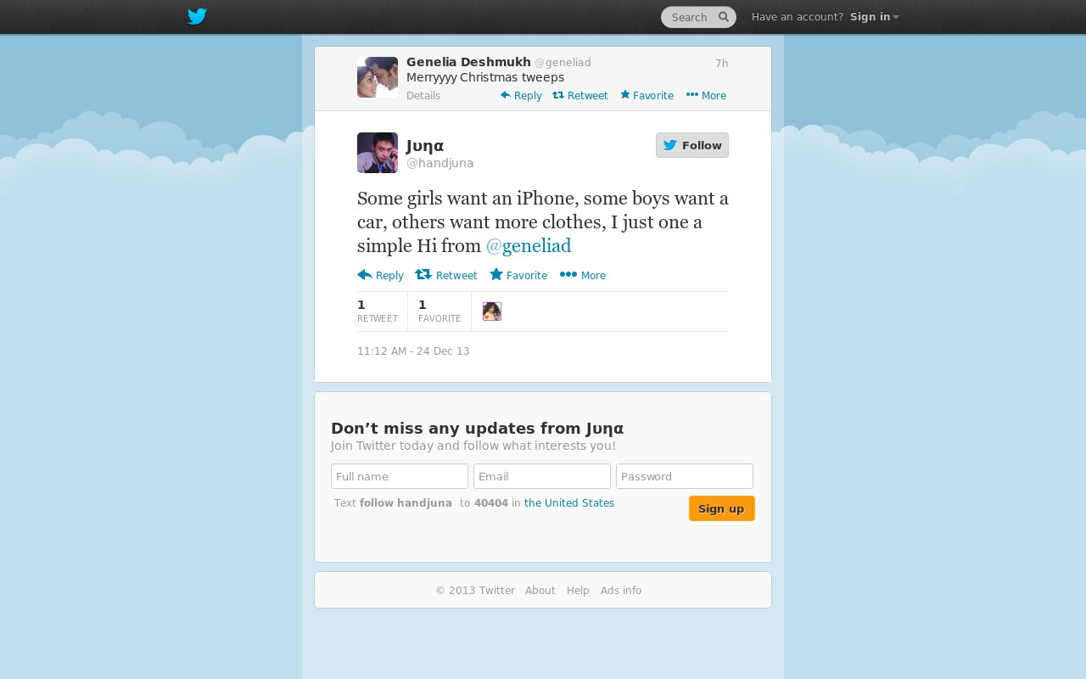Click 'Don't miss any updates from Juna' heading
Screen dimensions: 1086x679
(478, 429)
